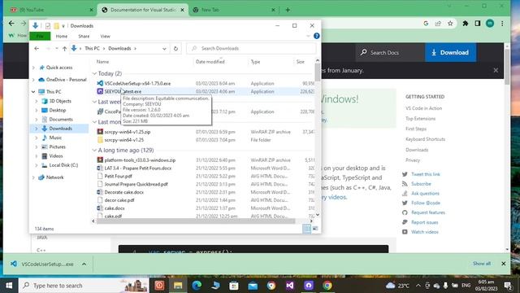Open Keyboard Shortcuts link
The image size is (520, 293).
tap(425, 139)
